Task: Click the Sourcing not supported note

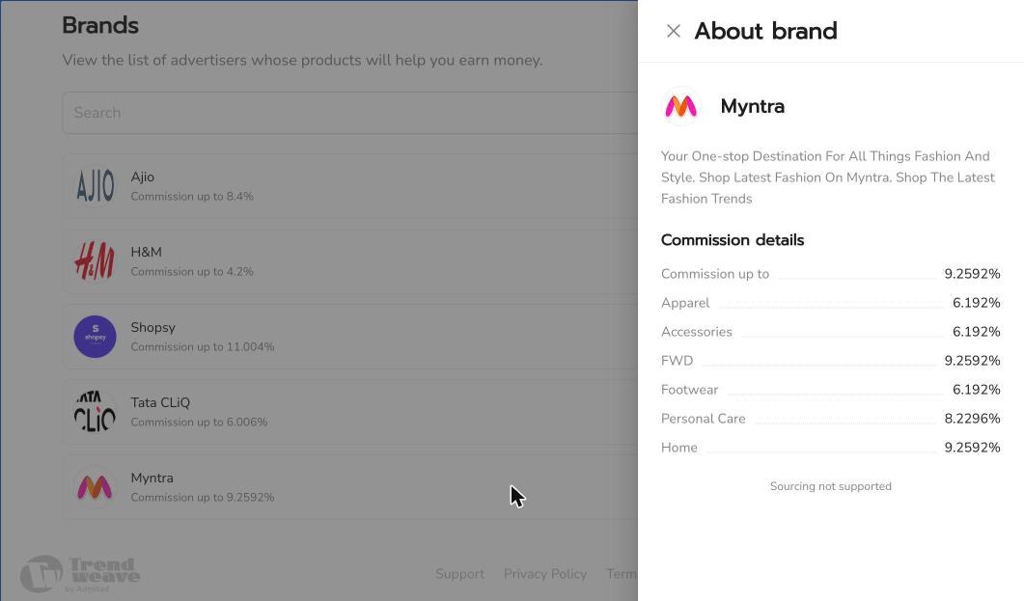Action: point(831,486)
